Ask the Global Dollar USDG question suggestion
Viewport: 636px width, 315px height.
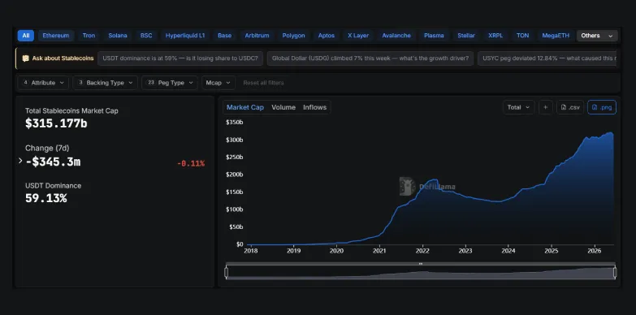point(370,58)
